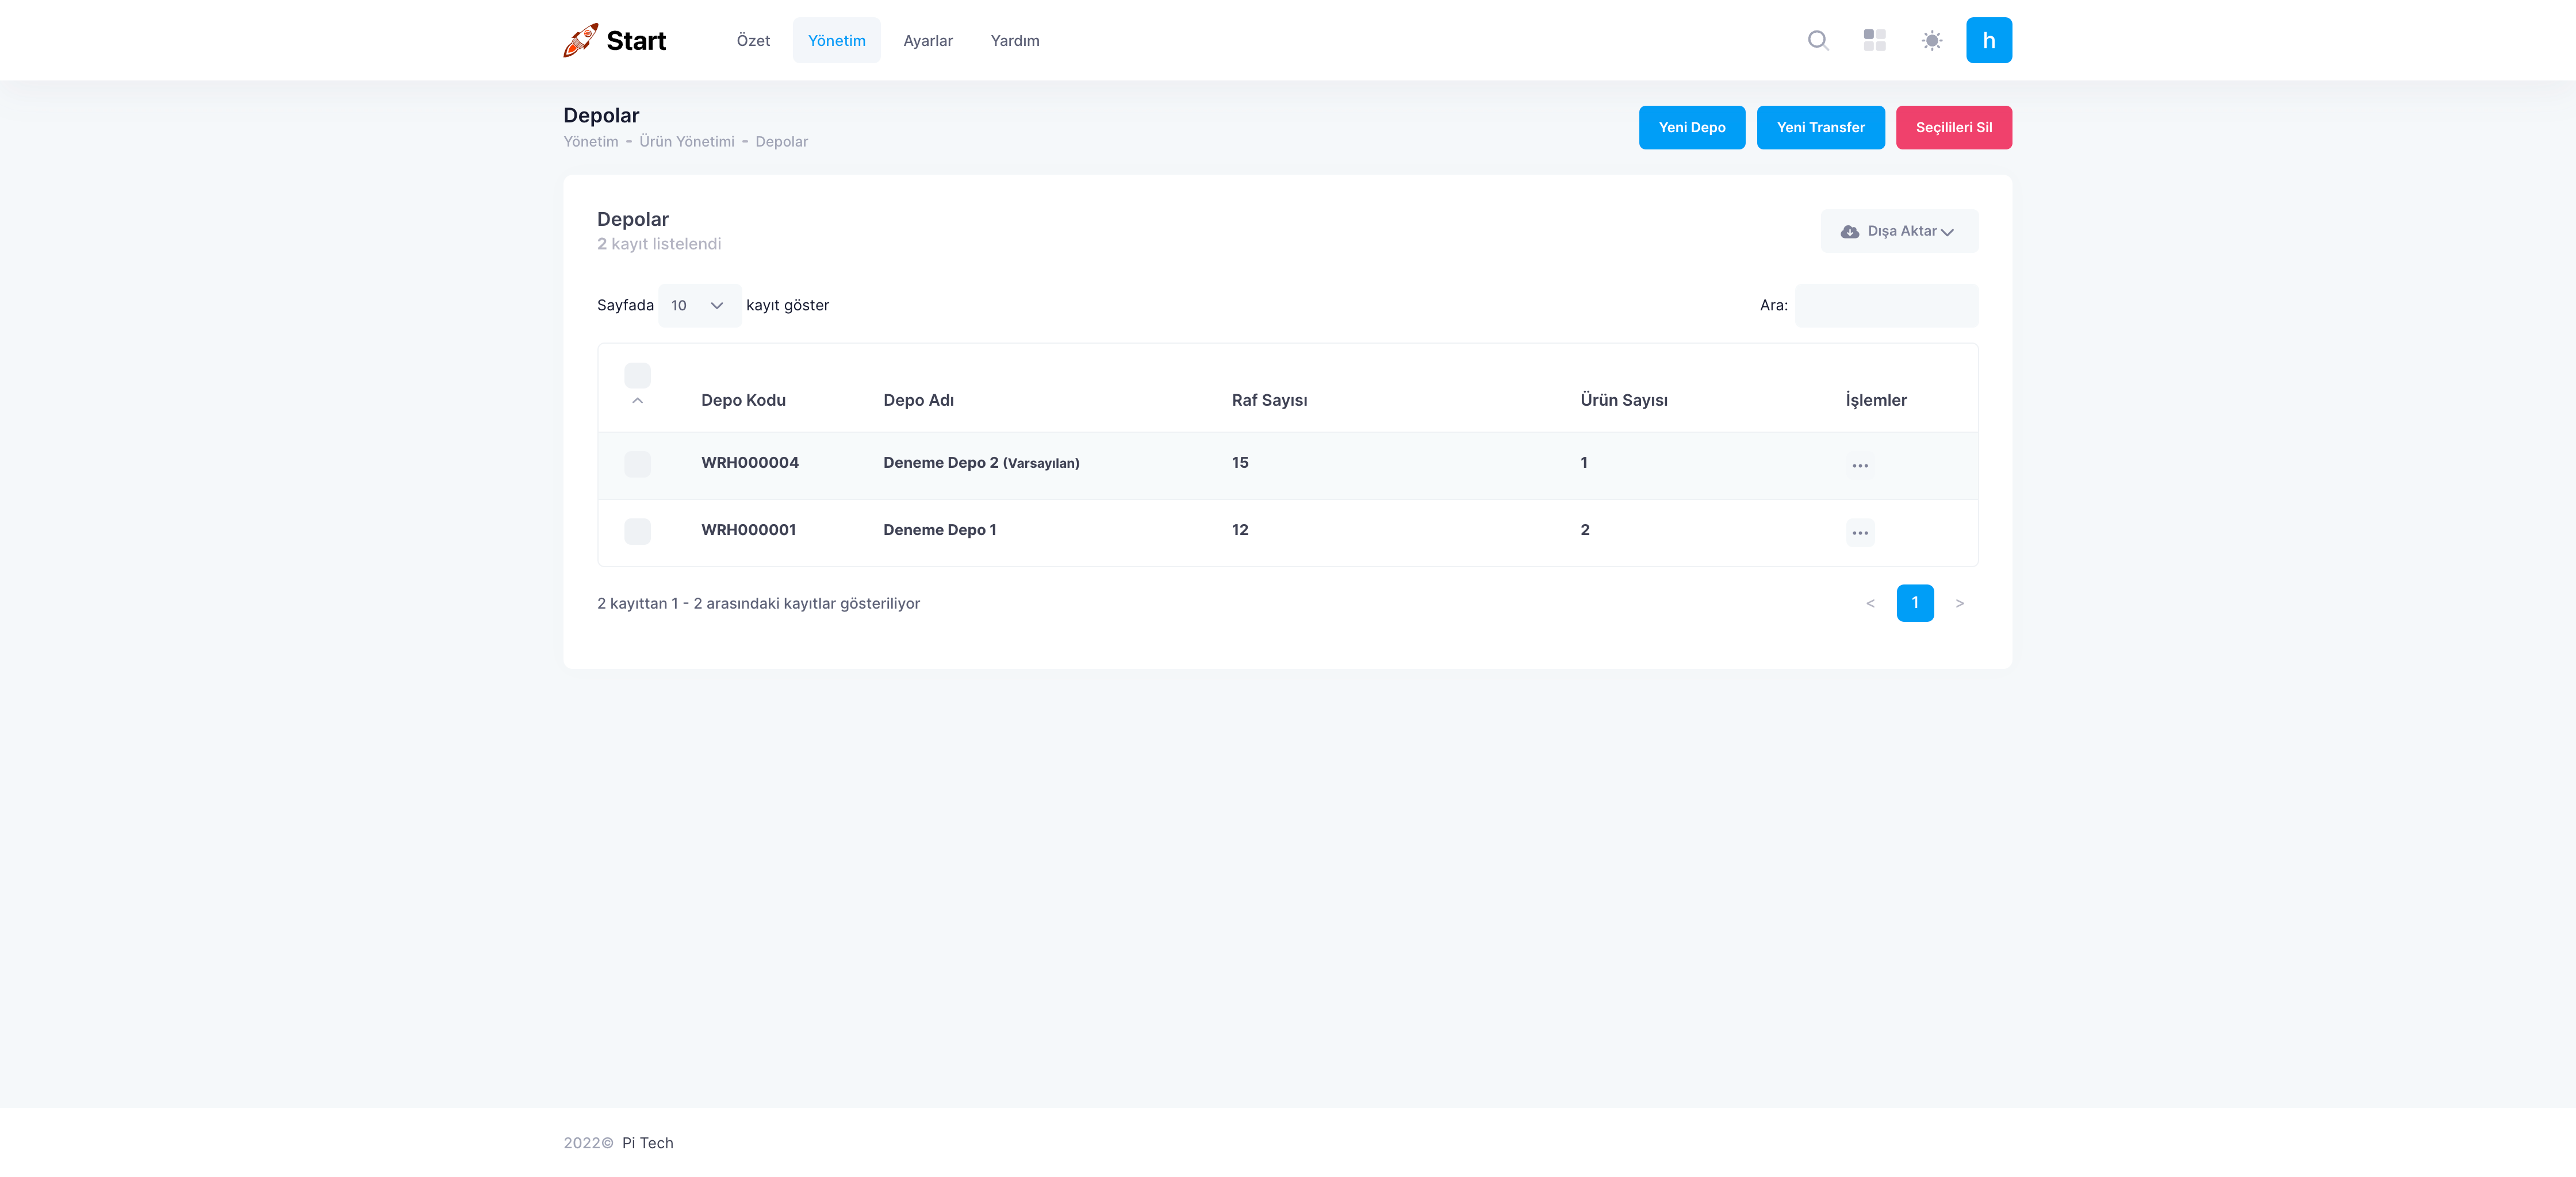Expand the Dışa Aktar export dropdown
This screenshot has width=2576, height=1177.
click(x=1898, y=231)
